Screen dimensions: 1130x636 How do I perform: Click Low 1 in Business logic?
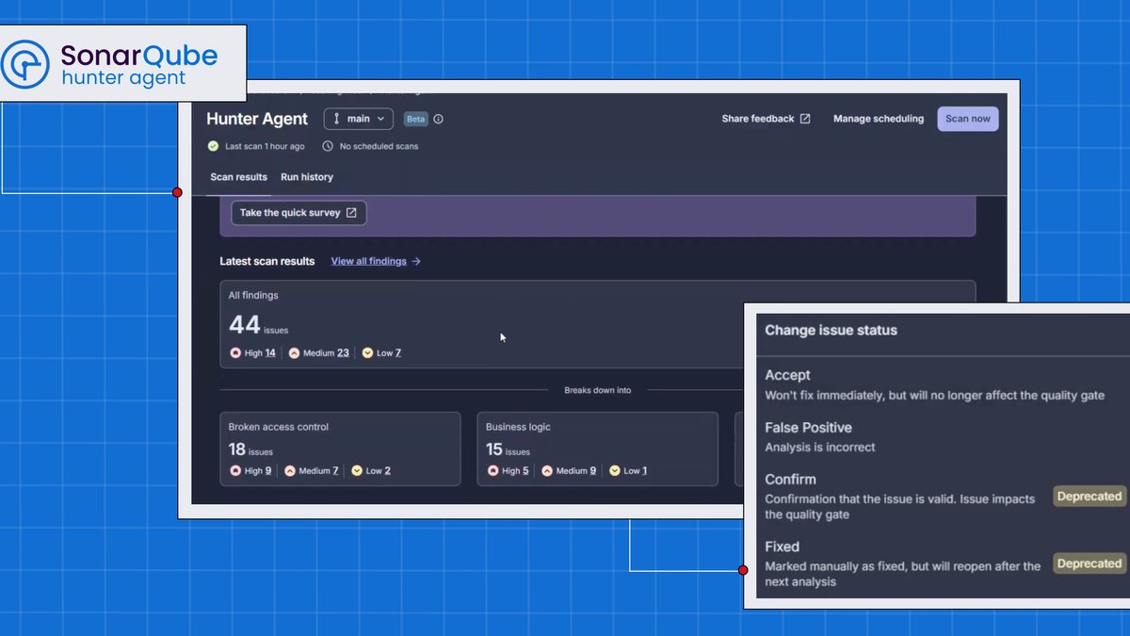pos(628,471)
